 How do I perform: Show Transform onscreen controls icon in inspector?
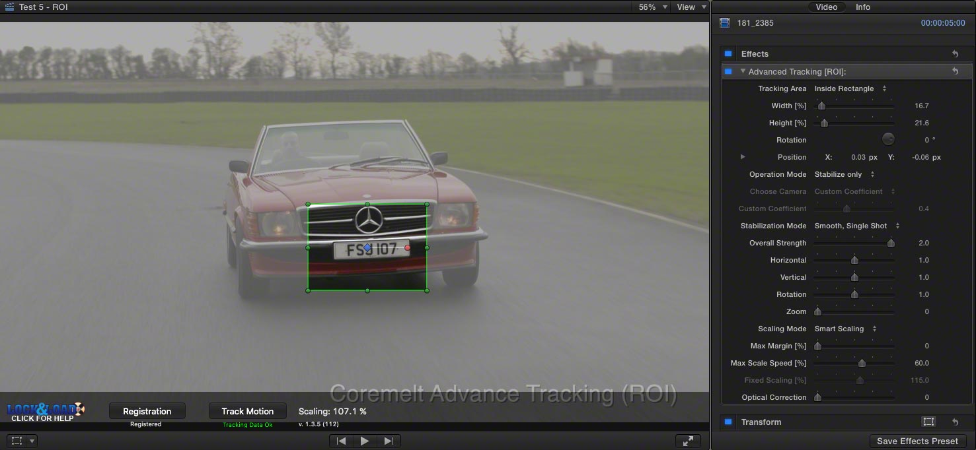(928, 422)
